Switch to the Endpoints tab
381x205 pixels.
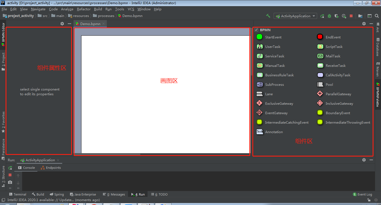(53, 168)
